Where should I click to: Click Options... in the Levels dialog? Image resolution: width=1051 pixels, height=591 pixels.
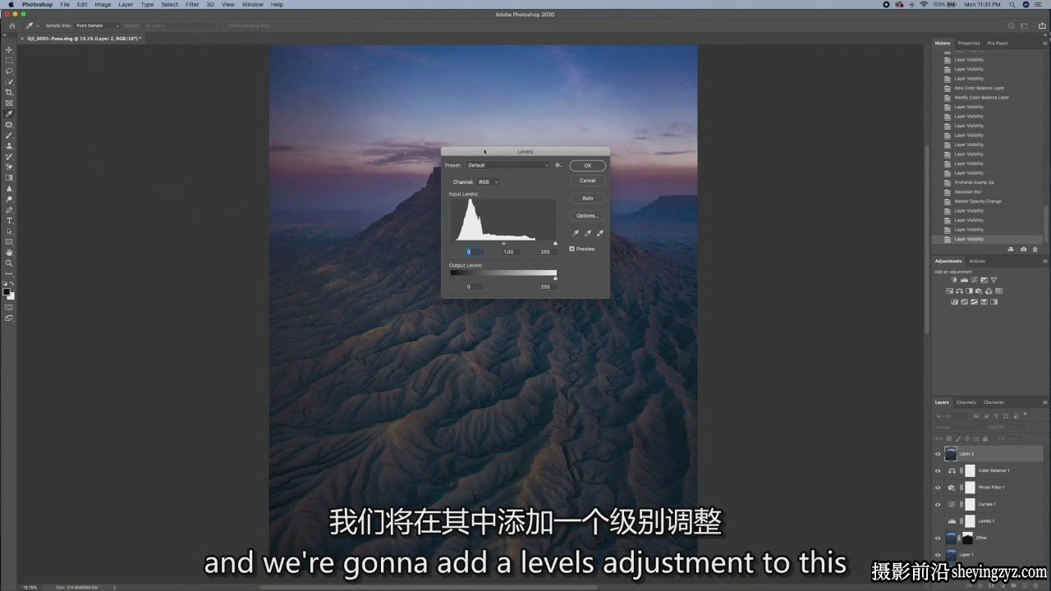click(x=588, y=216)
